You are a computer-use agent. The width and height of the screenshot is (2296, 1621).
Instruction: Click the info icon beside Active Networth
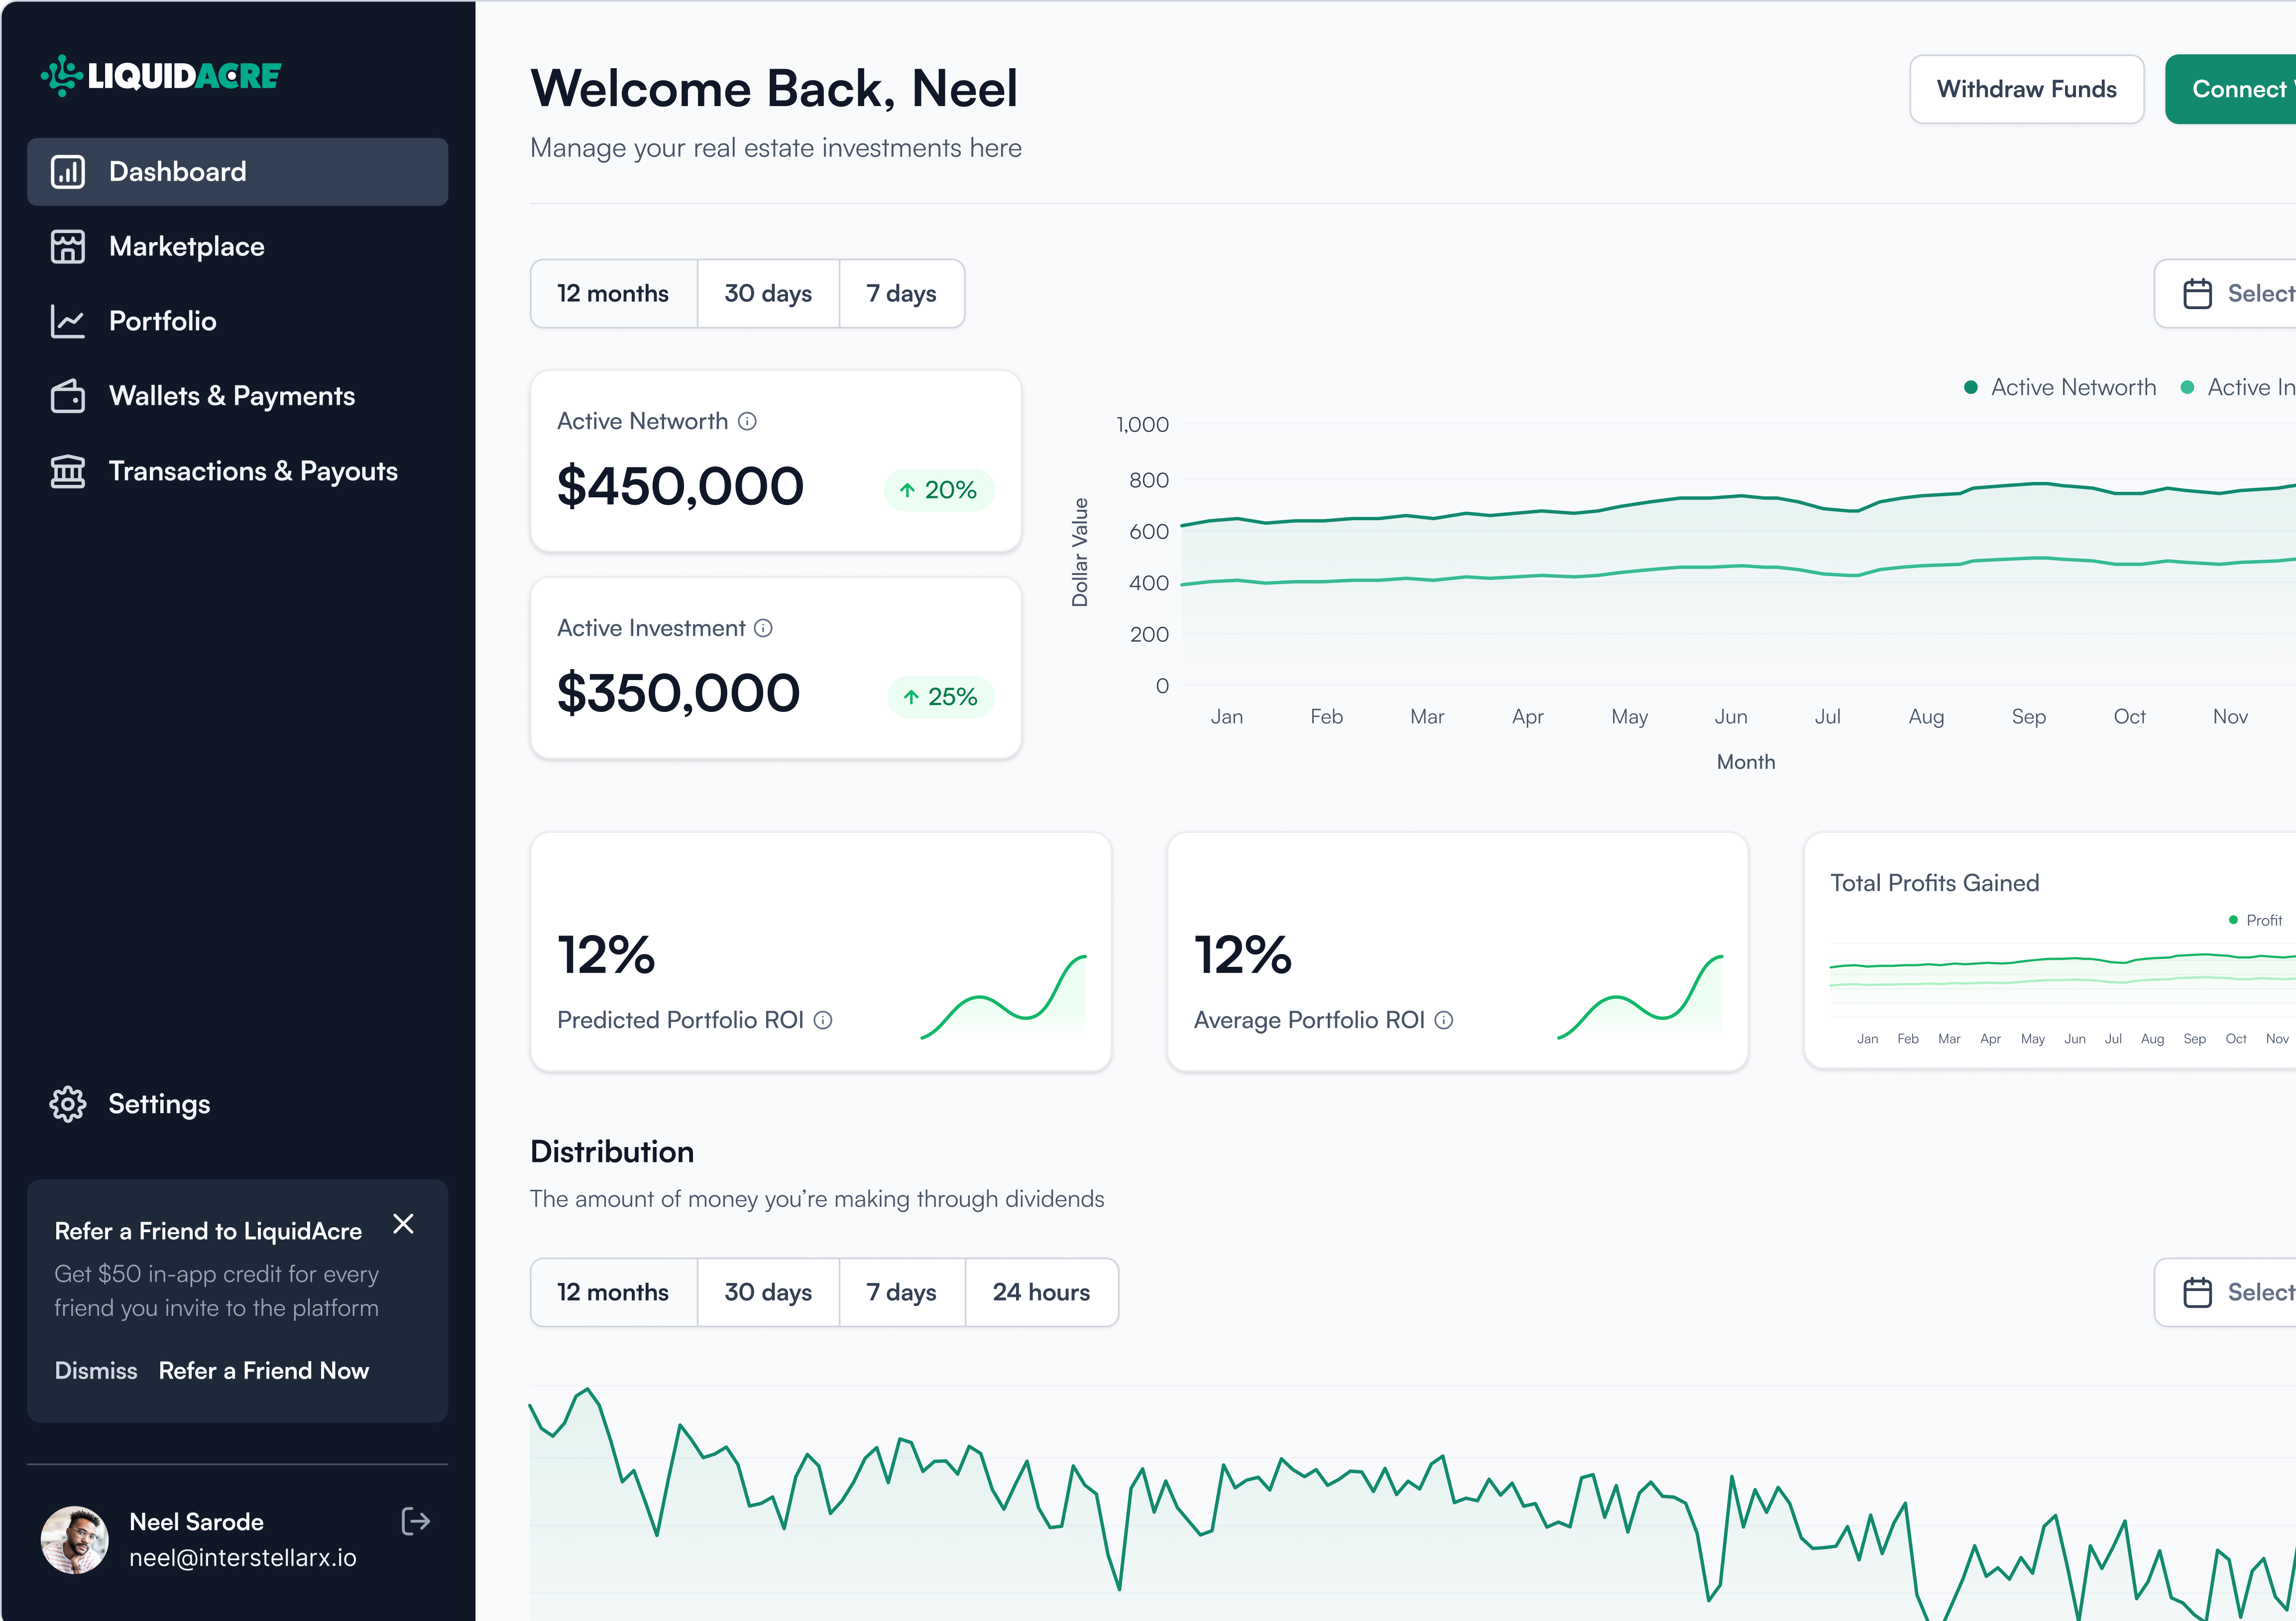[748, 421]
